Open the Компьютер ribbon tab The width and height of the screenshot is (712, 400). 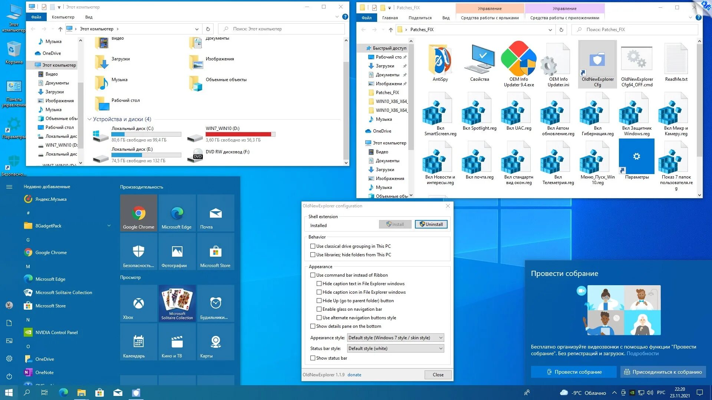coord(63,17)
